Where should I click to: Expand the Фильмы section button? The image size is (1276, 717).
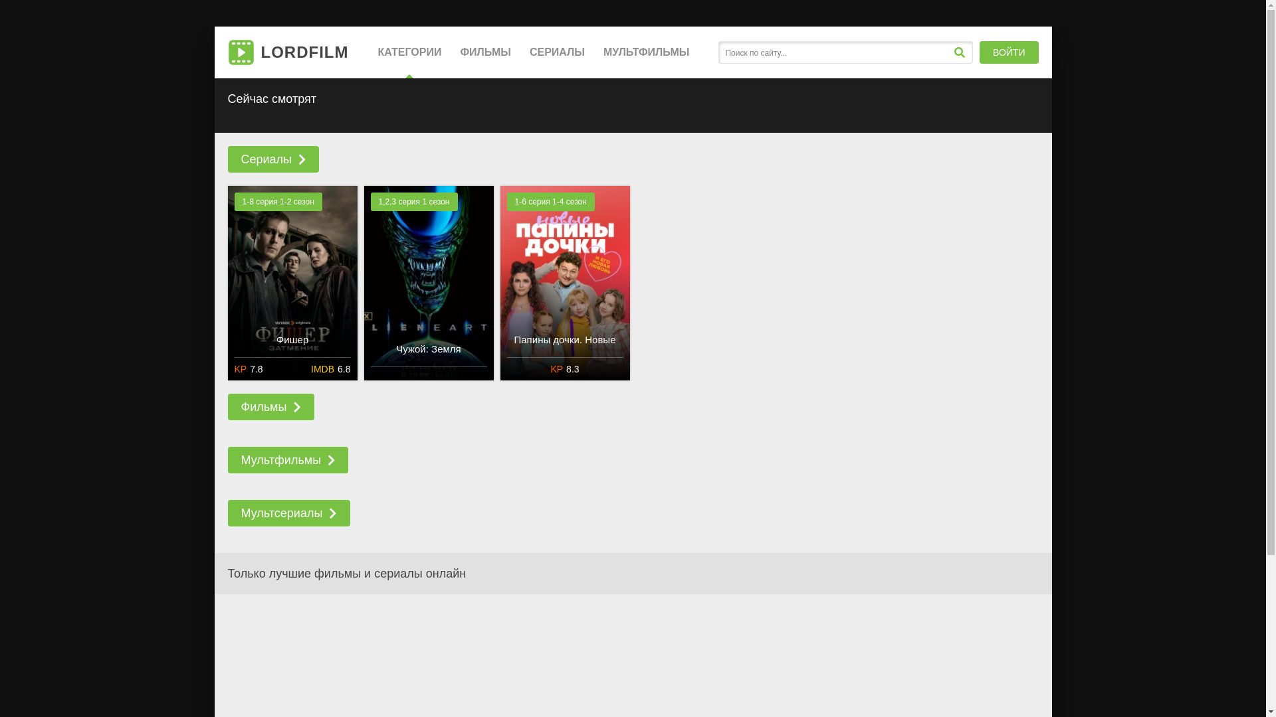270,407
